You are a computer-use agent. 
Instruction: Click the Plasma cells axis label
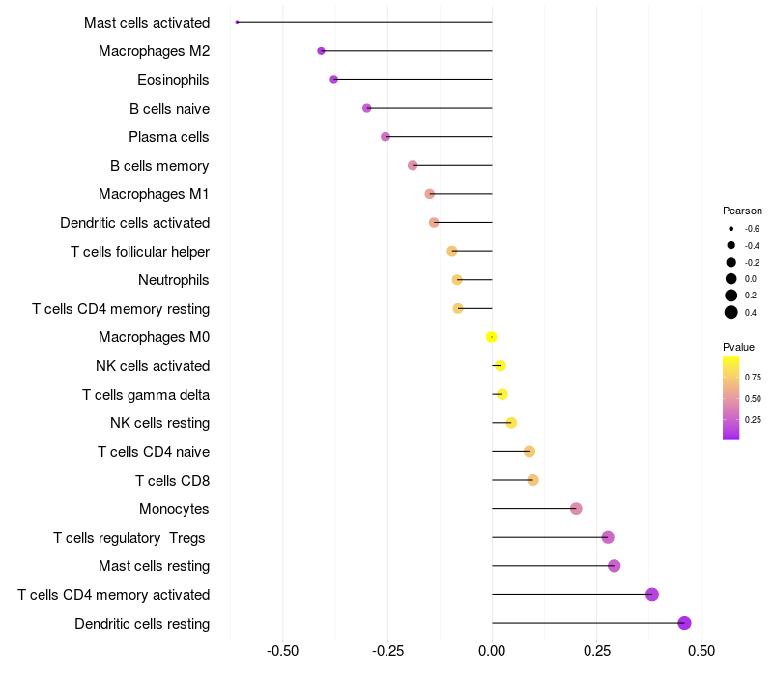[169, 137]
